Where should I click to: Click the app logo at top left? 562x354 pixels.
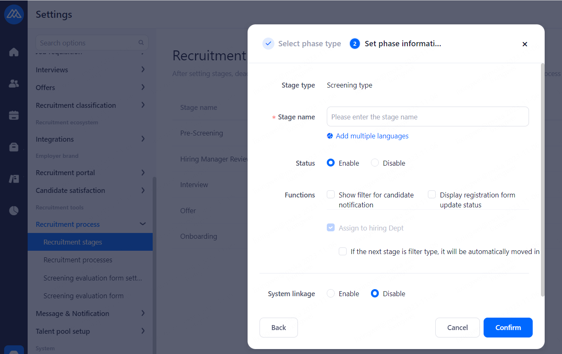tap(14, 14)
